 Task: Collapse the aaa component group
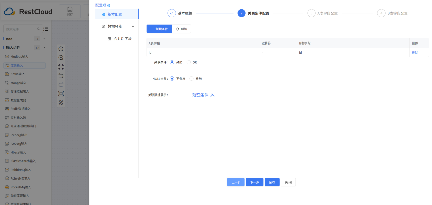[44, 38]
